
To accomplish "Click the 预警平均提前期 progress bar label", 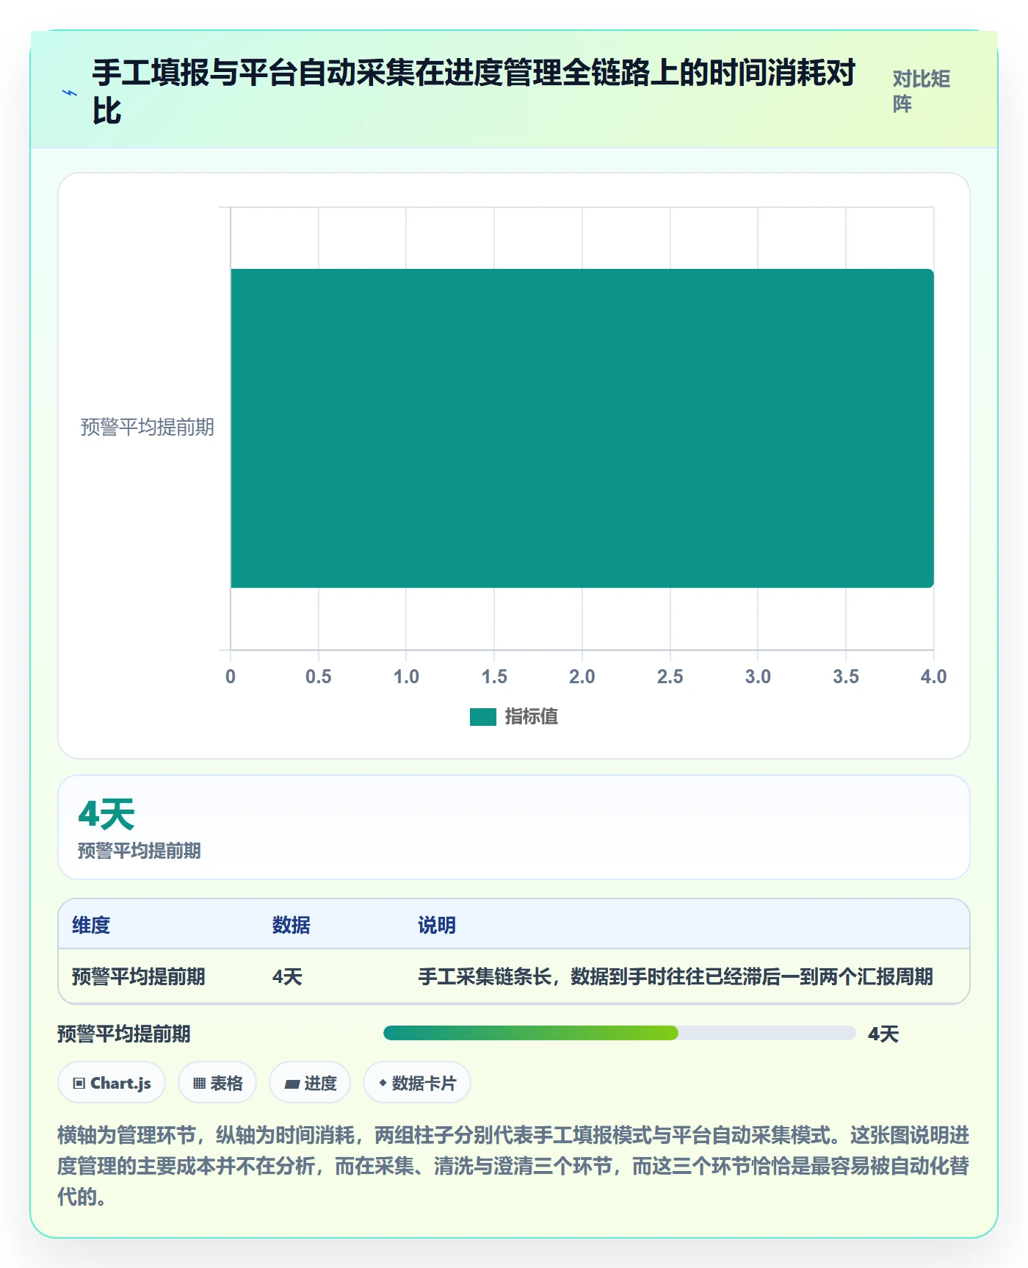I will pyautogui.click(x=123, y=1034).
